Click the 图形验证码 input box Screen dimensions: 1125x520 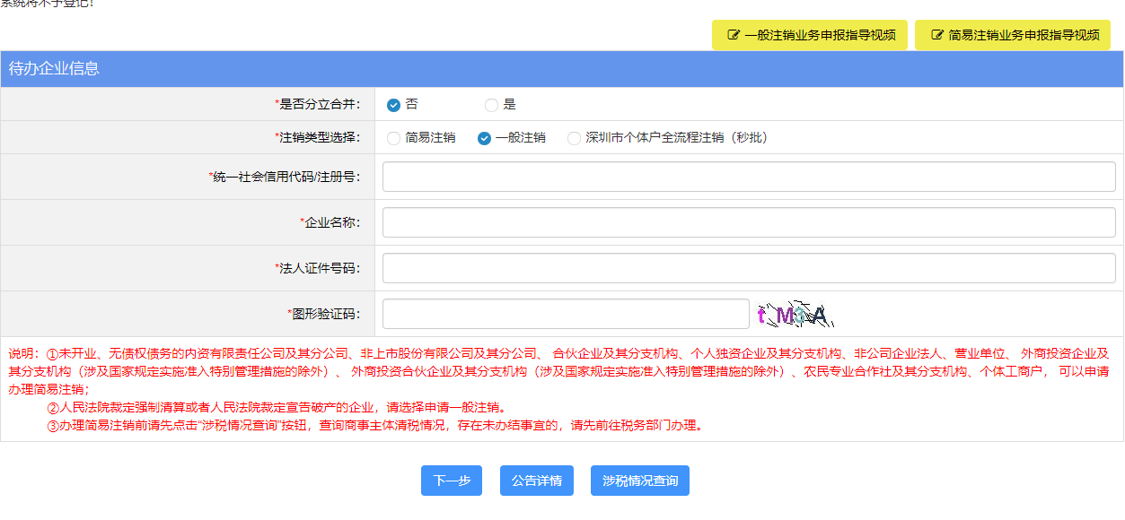(565, 314)
